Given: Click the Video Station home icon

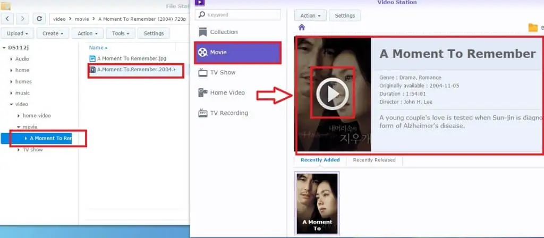Looking at the screenshot, I should pyautogui.click(x=302, y=27).
